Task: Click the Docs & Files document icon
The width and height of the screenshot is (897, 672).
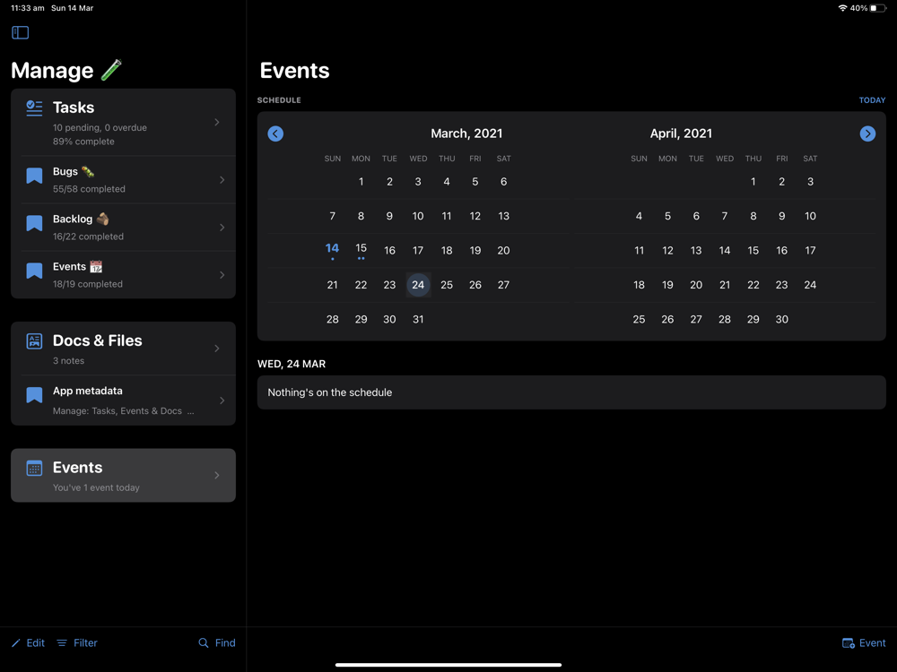Action: [34, 341]
